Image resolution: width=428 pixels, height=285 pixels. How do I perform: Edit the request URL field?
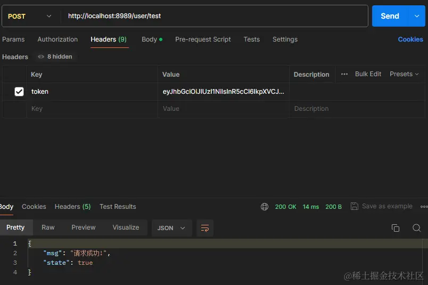point(214,16)
